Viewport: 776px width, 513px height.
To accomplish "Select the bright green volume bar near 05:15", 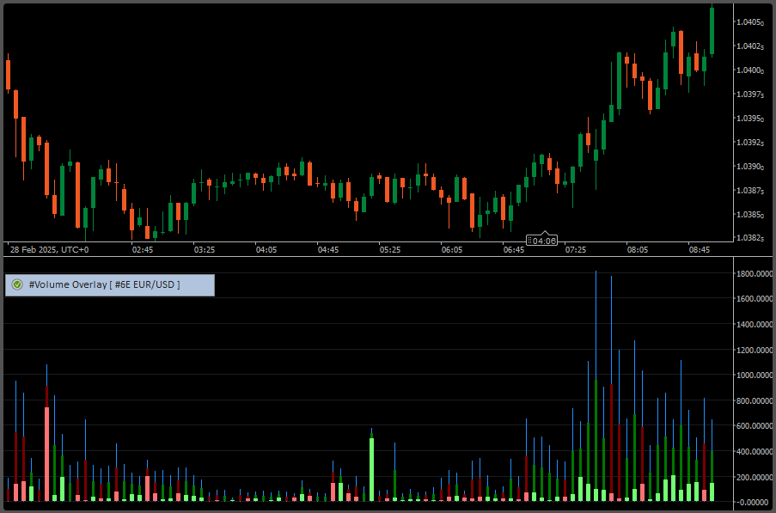I will pyautogui.click(x=371, y=468).
